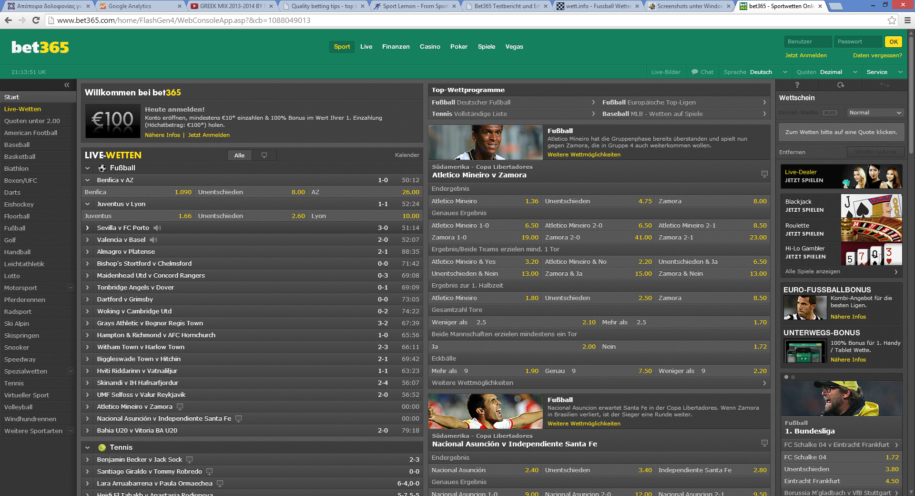Click the Benutzer username field
This screenshot has height=496, width=915.
[x=808, y=42]
